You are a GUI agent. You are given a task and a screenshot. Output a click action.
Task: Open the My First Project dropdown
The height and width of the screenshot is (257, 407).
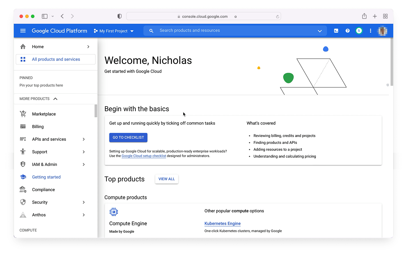coord(114,31)
